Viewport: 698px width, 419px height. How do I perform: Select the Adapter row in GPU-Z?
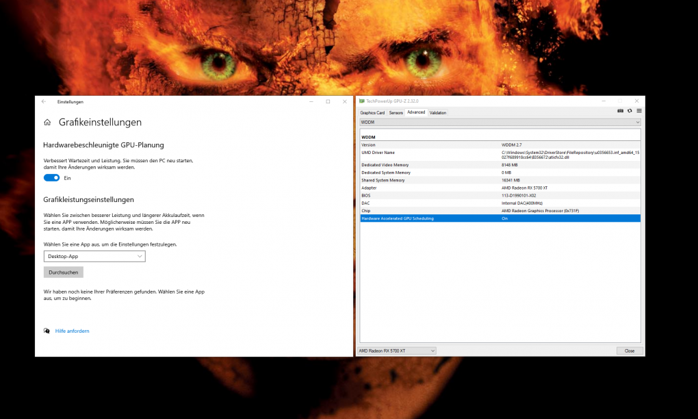click(x=500, y=188)
